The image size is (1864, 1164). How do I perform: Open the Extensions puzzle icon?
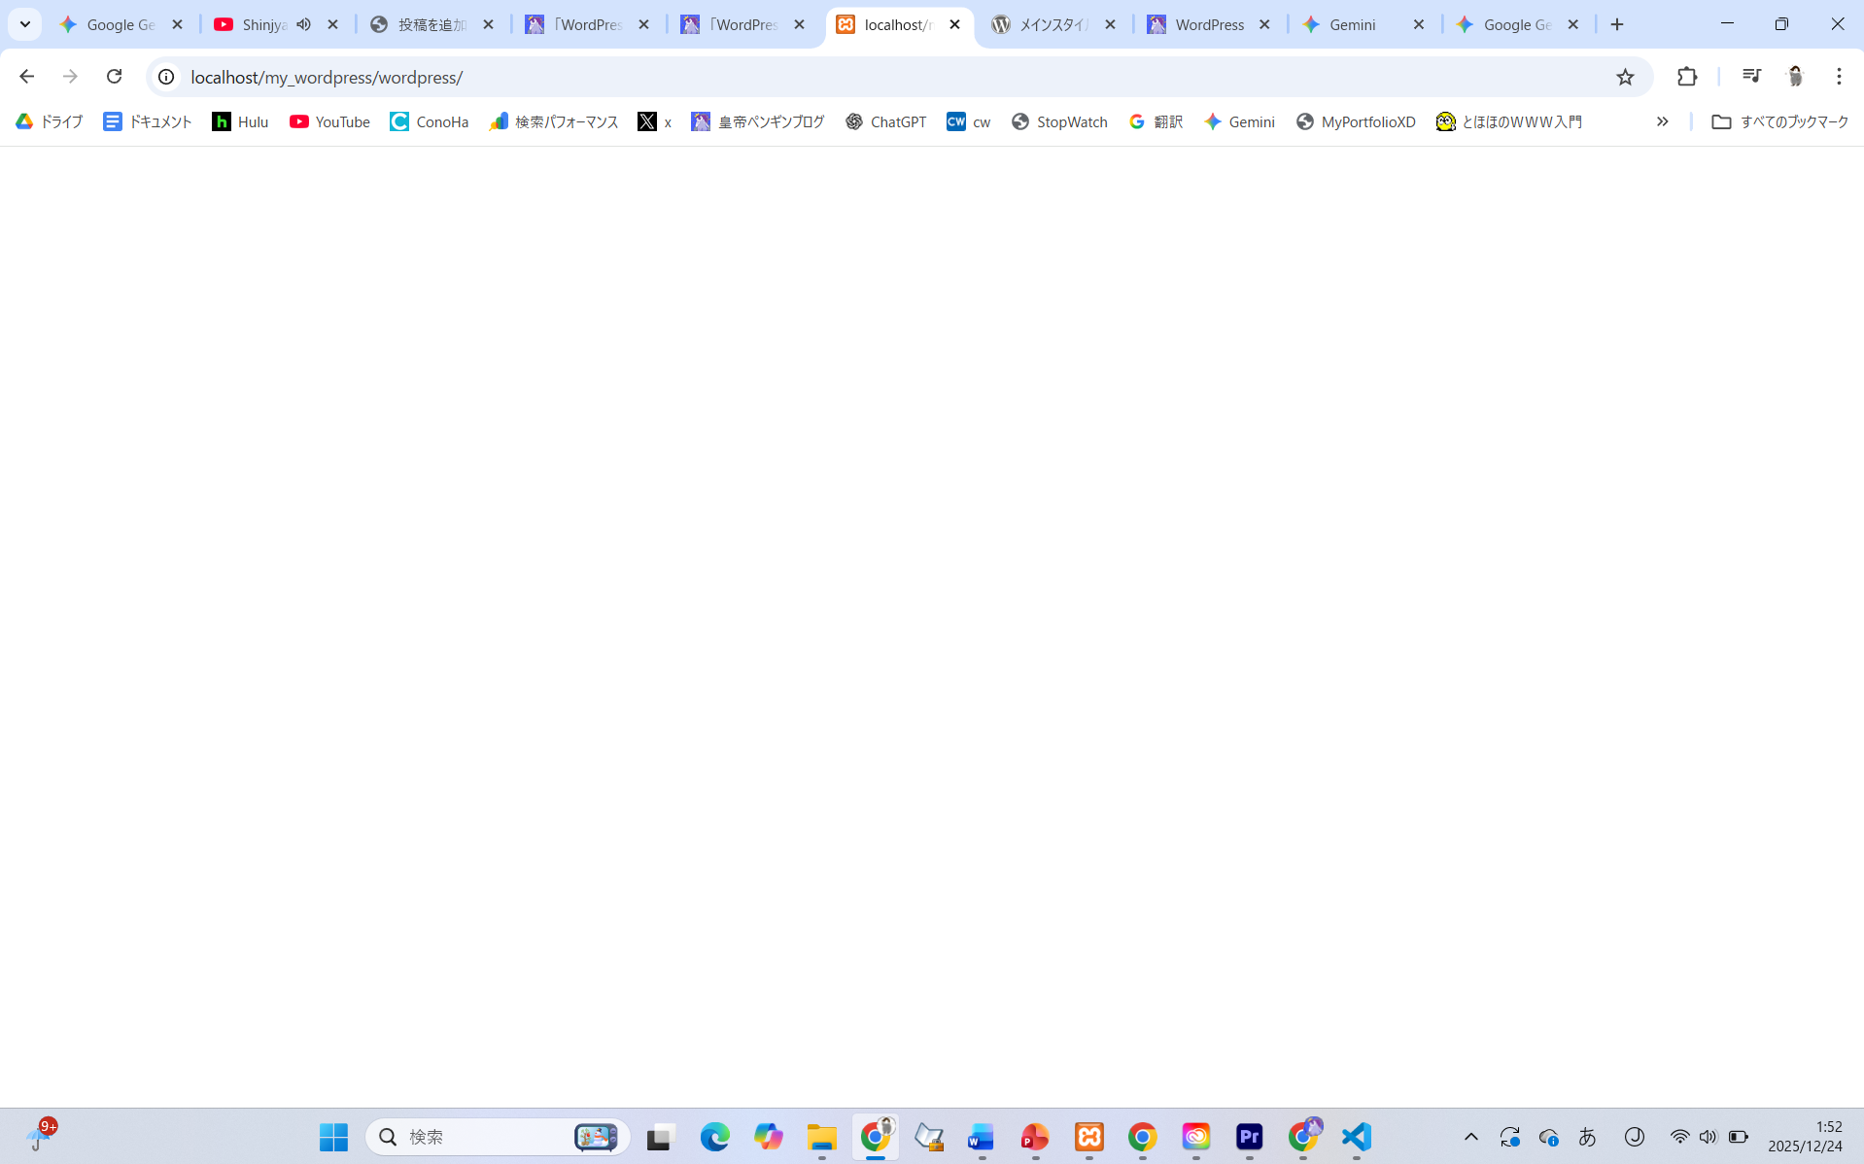1687,77
